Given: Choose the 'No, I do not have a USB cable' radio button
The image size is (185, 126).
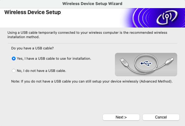Looking at the screenshot, I should [14, 71].
